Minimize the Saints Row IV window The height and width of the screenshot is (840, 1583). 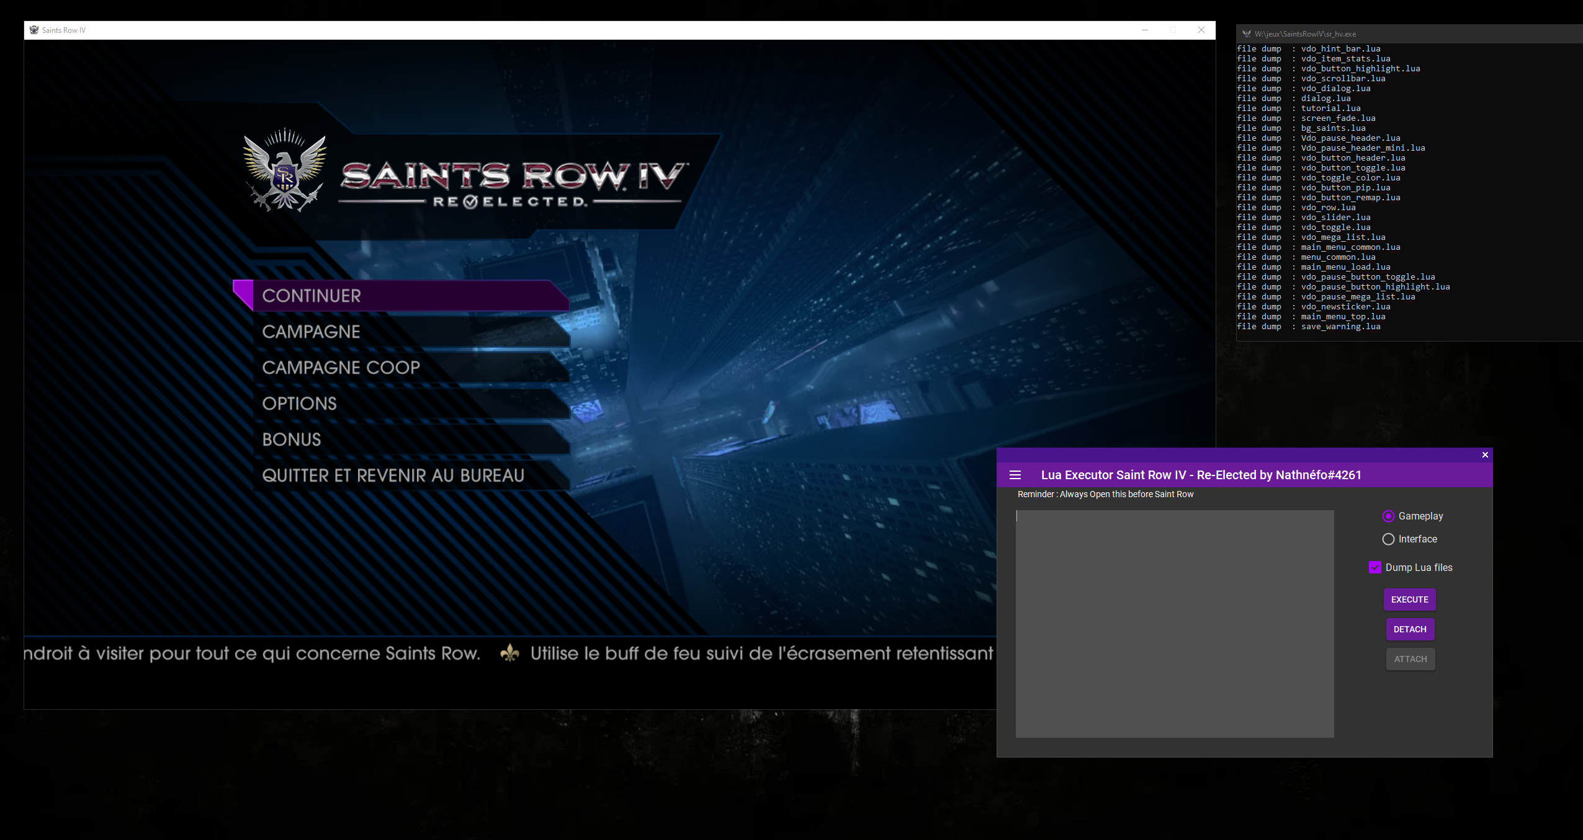(1145, 30)
